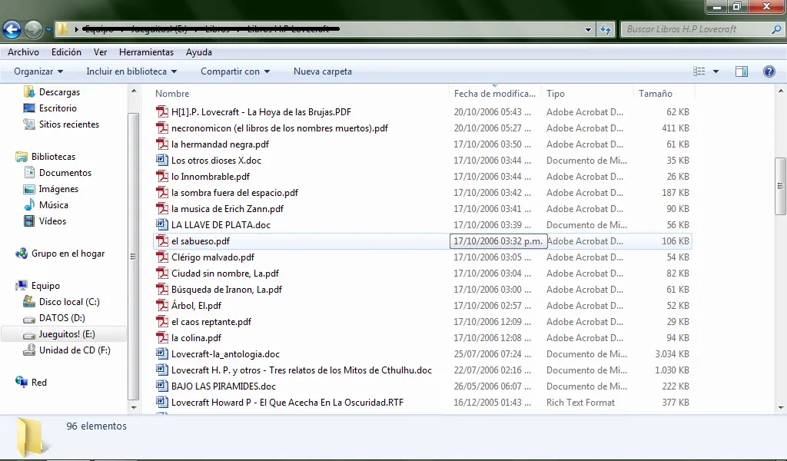This screenshot has width=787, height=461.
Task: Click PDF icon of el caos reptante.pdf
Action: pyautogui.click(x=161, y=321)
